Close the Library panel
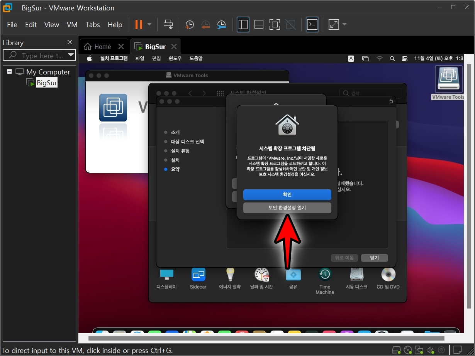This screenshot has height=356, width=475. pyautogui.click(x=70, y=42)
